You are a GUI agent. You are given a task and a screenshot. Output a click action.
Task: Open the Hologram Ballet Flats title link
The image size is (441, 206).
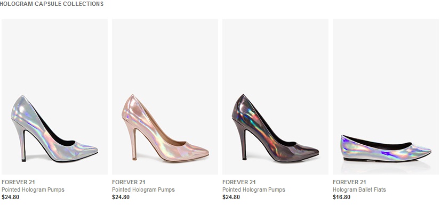(359, 189)
